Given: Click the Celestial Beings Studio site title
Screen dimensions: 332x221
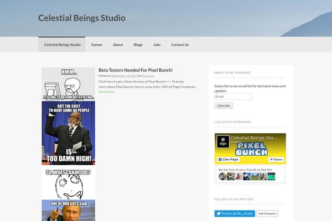Looking at the screenshot, I should tap(82, 18).
